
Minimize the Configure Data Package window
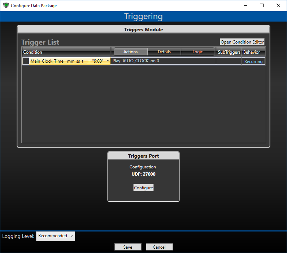point(245,5)
